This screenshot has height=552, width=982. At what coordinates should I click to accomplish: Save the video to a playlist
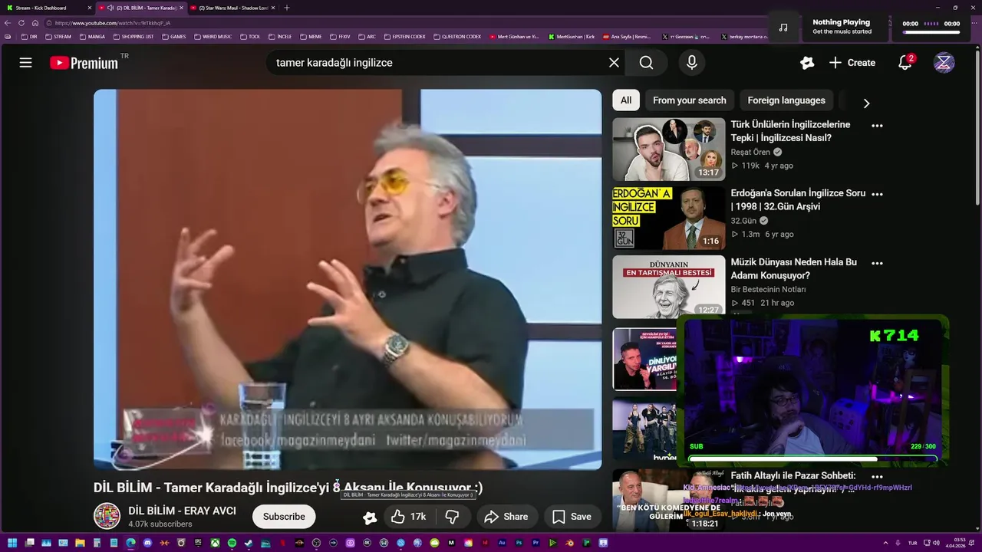click(572, 517)
